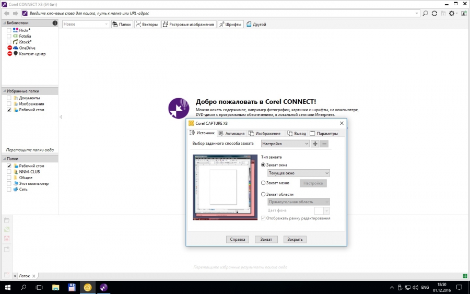Click the plus icon to add capture preset
This screenshot has width=470, height=294.
315,144
